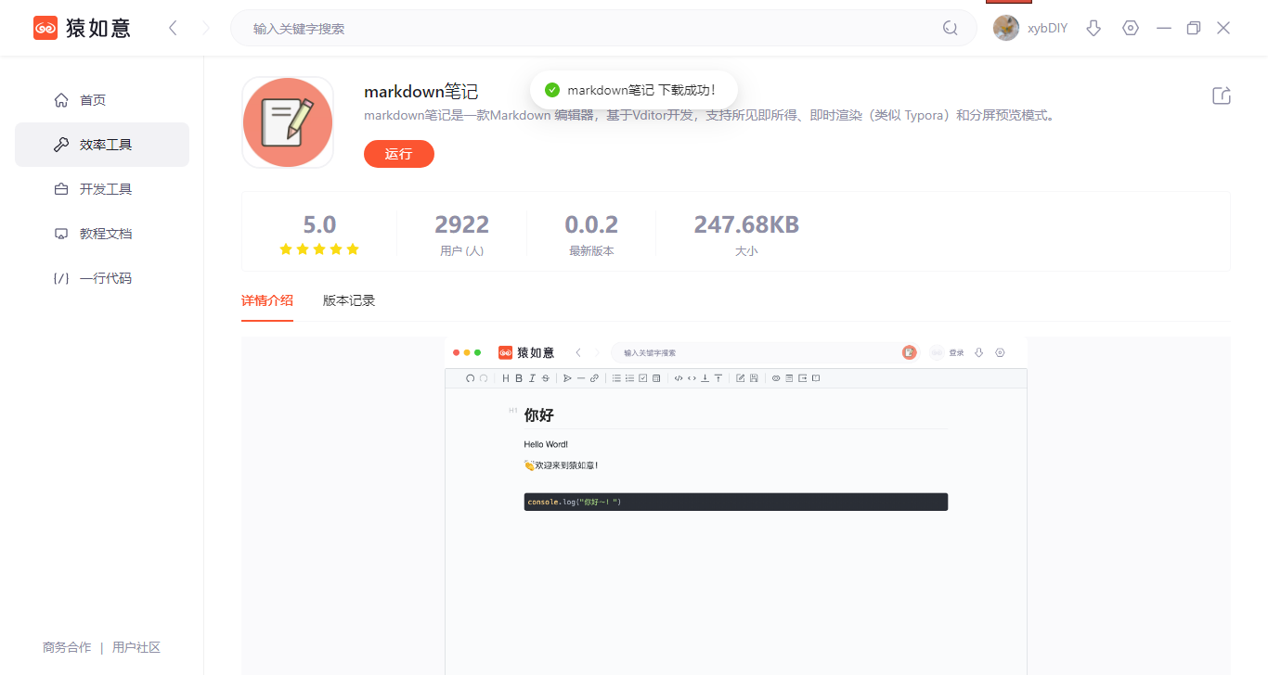Click the 247.68KB size value
The height and width of the screenshot is (675, 1268).
pos(746,224)
